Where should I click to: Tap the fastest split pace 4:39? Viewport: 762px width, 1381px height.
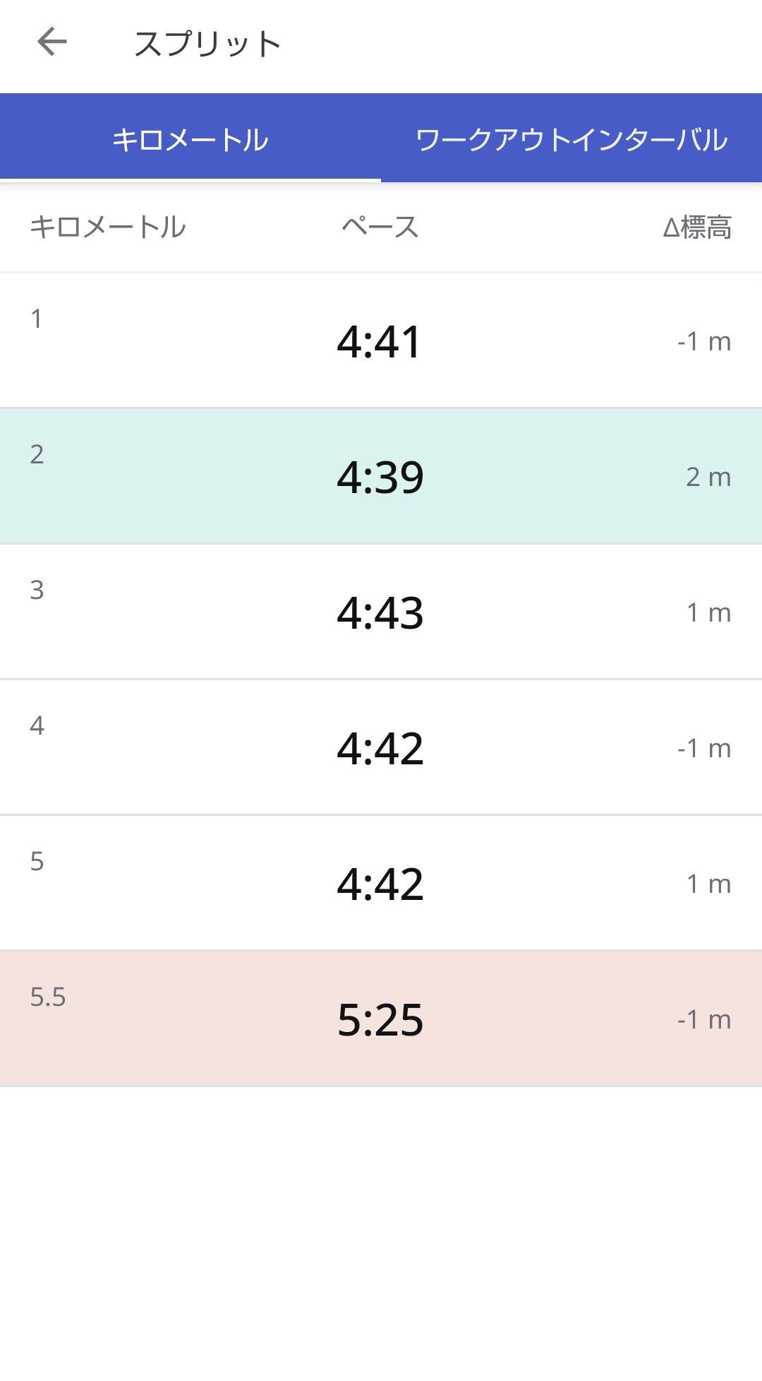(x=380, y=478)
